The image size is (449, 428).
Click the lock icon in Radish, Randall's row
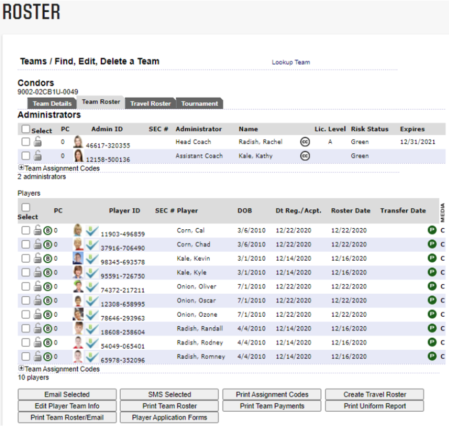(38, 328)
